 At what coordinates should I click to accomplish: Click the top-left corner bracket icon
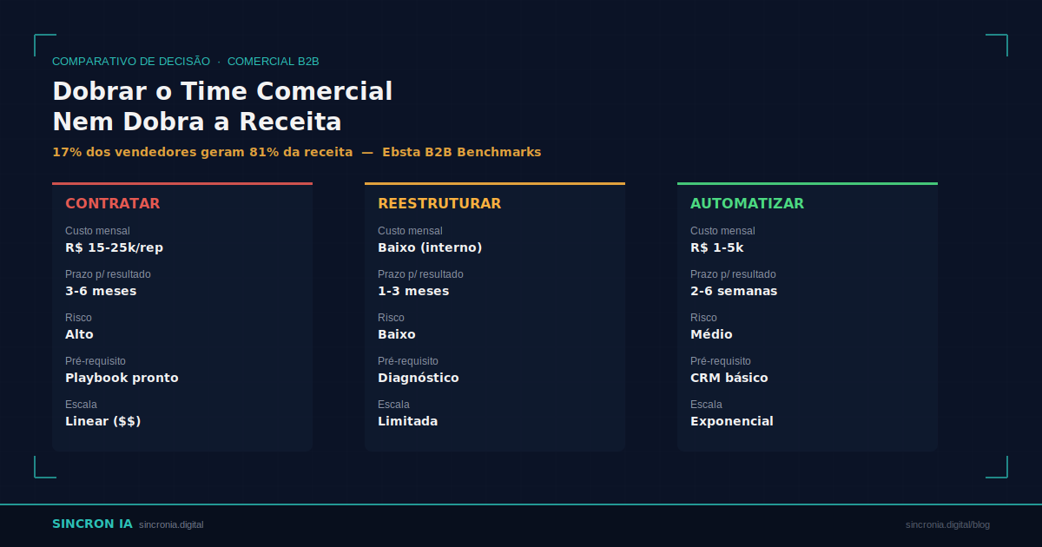(x=45, y=45)
